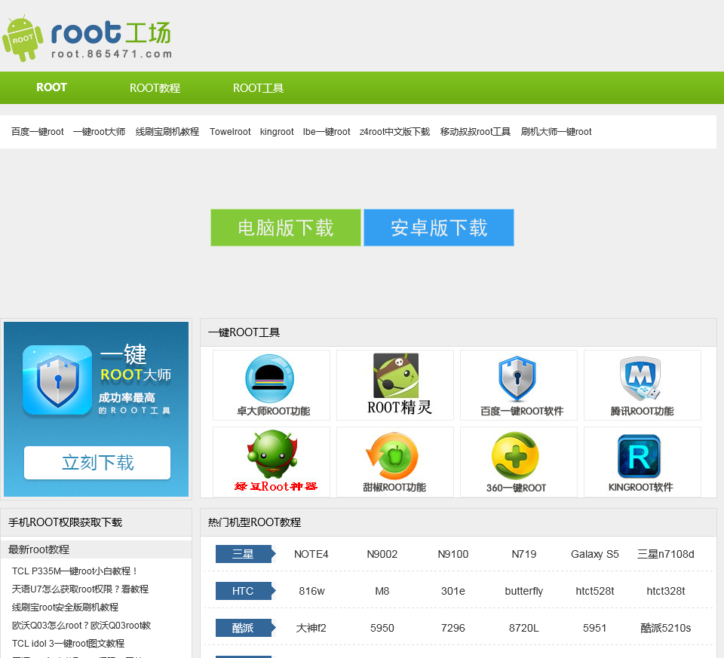Open 天语U7怎么获取root权限 article

click(x=80, y=589)
